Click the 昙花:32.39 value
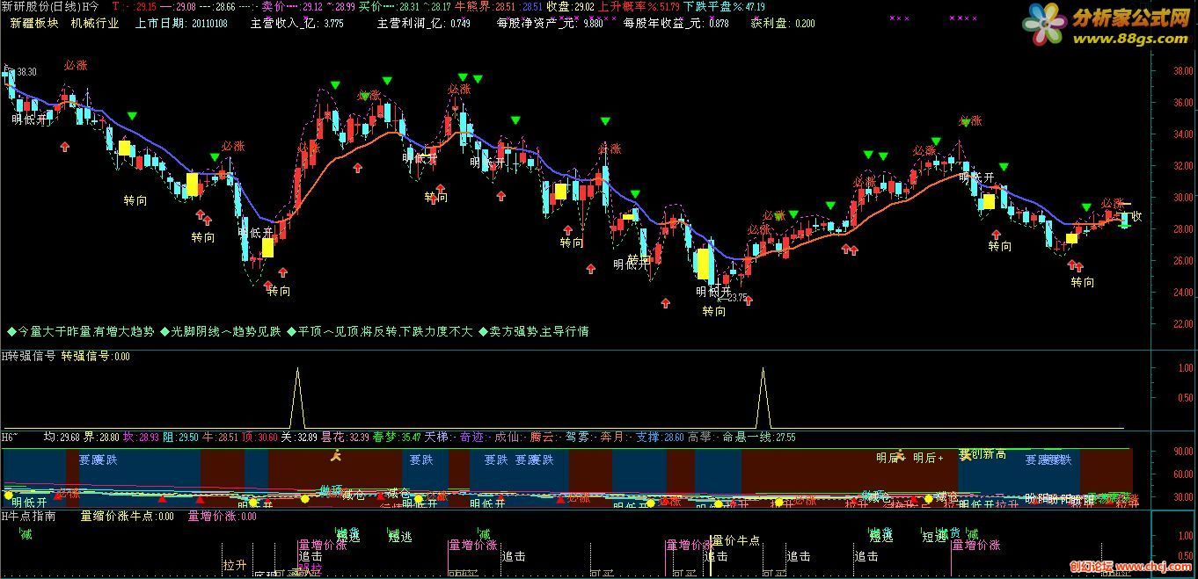1198x579 pixels. coord(345,436)
